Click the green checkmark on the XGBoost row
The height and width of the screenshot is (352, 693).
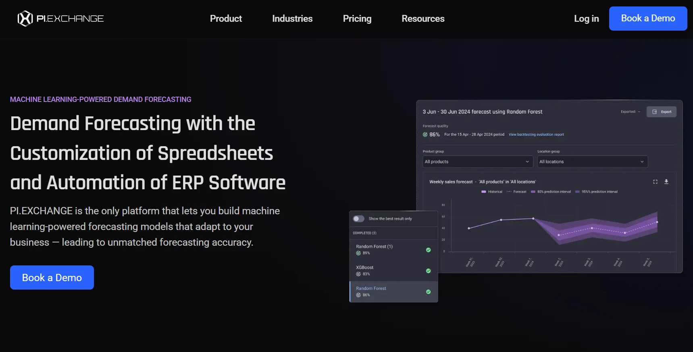pos(428,271)
